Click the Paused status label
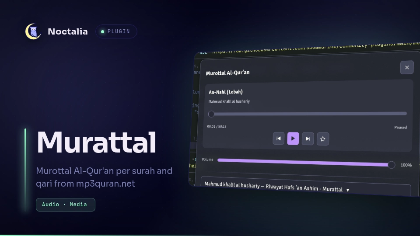The height and width of the screenshot is (236, 420). pyautogui.click(x=400, y=127)
